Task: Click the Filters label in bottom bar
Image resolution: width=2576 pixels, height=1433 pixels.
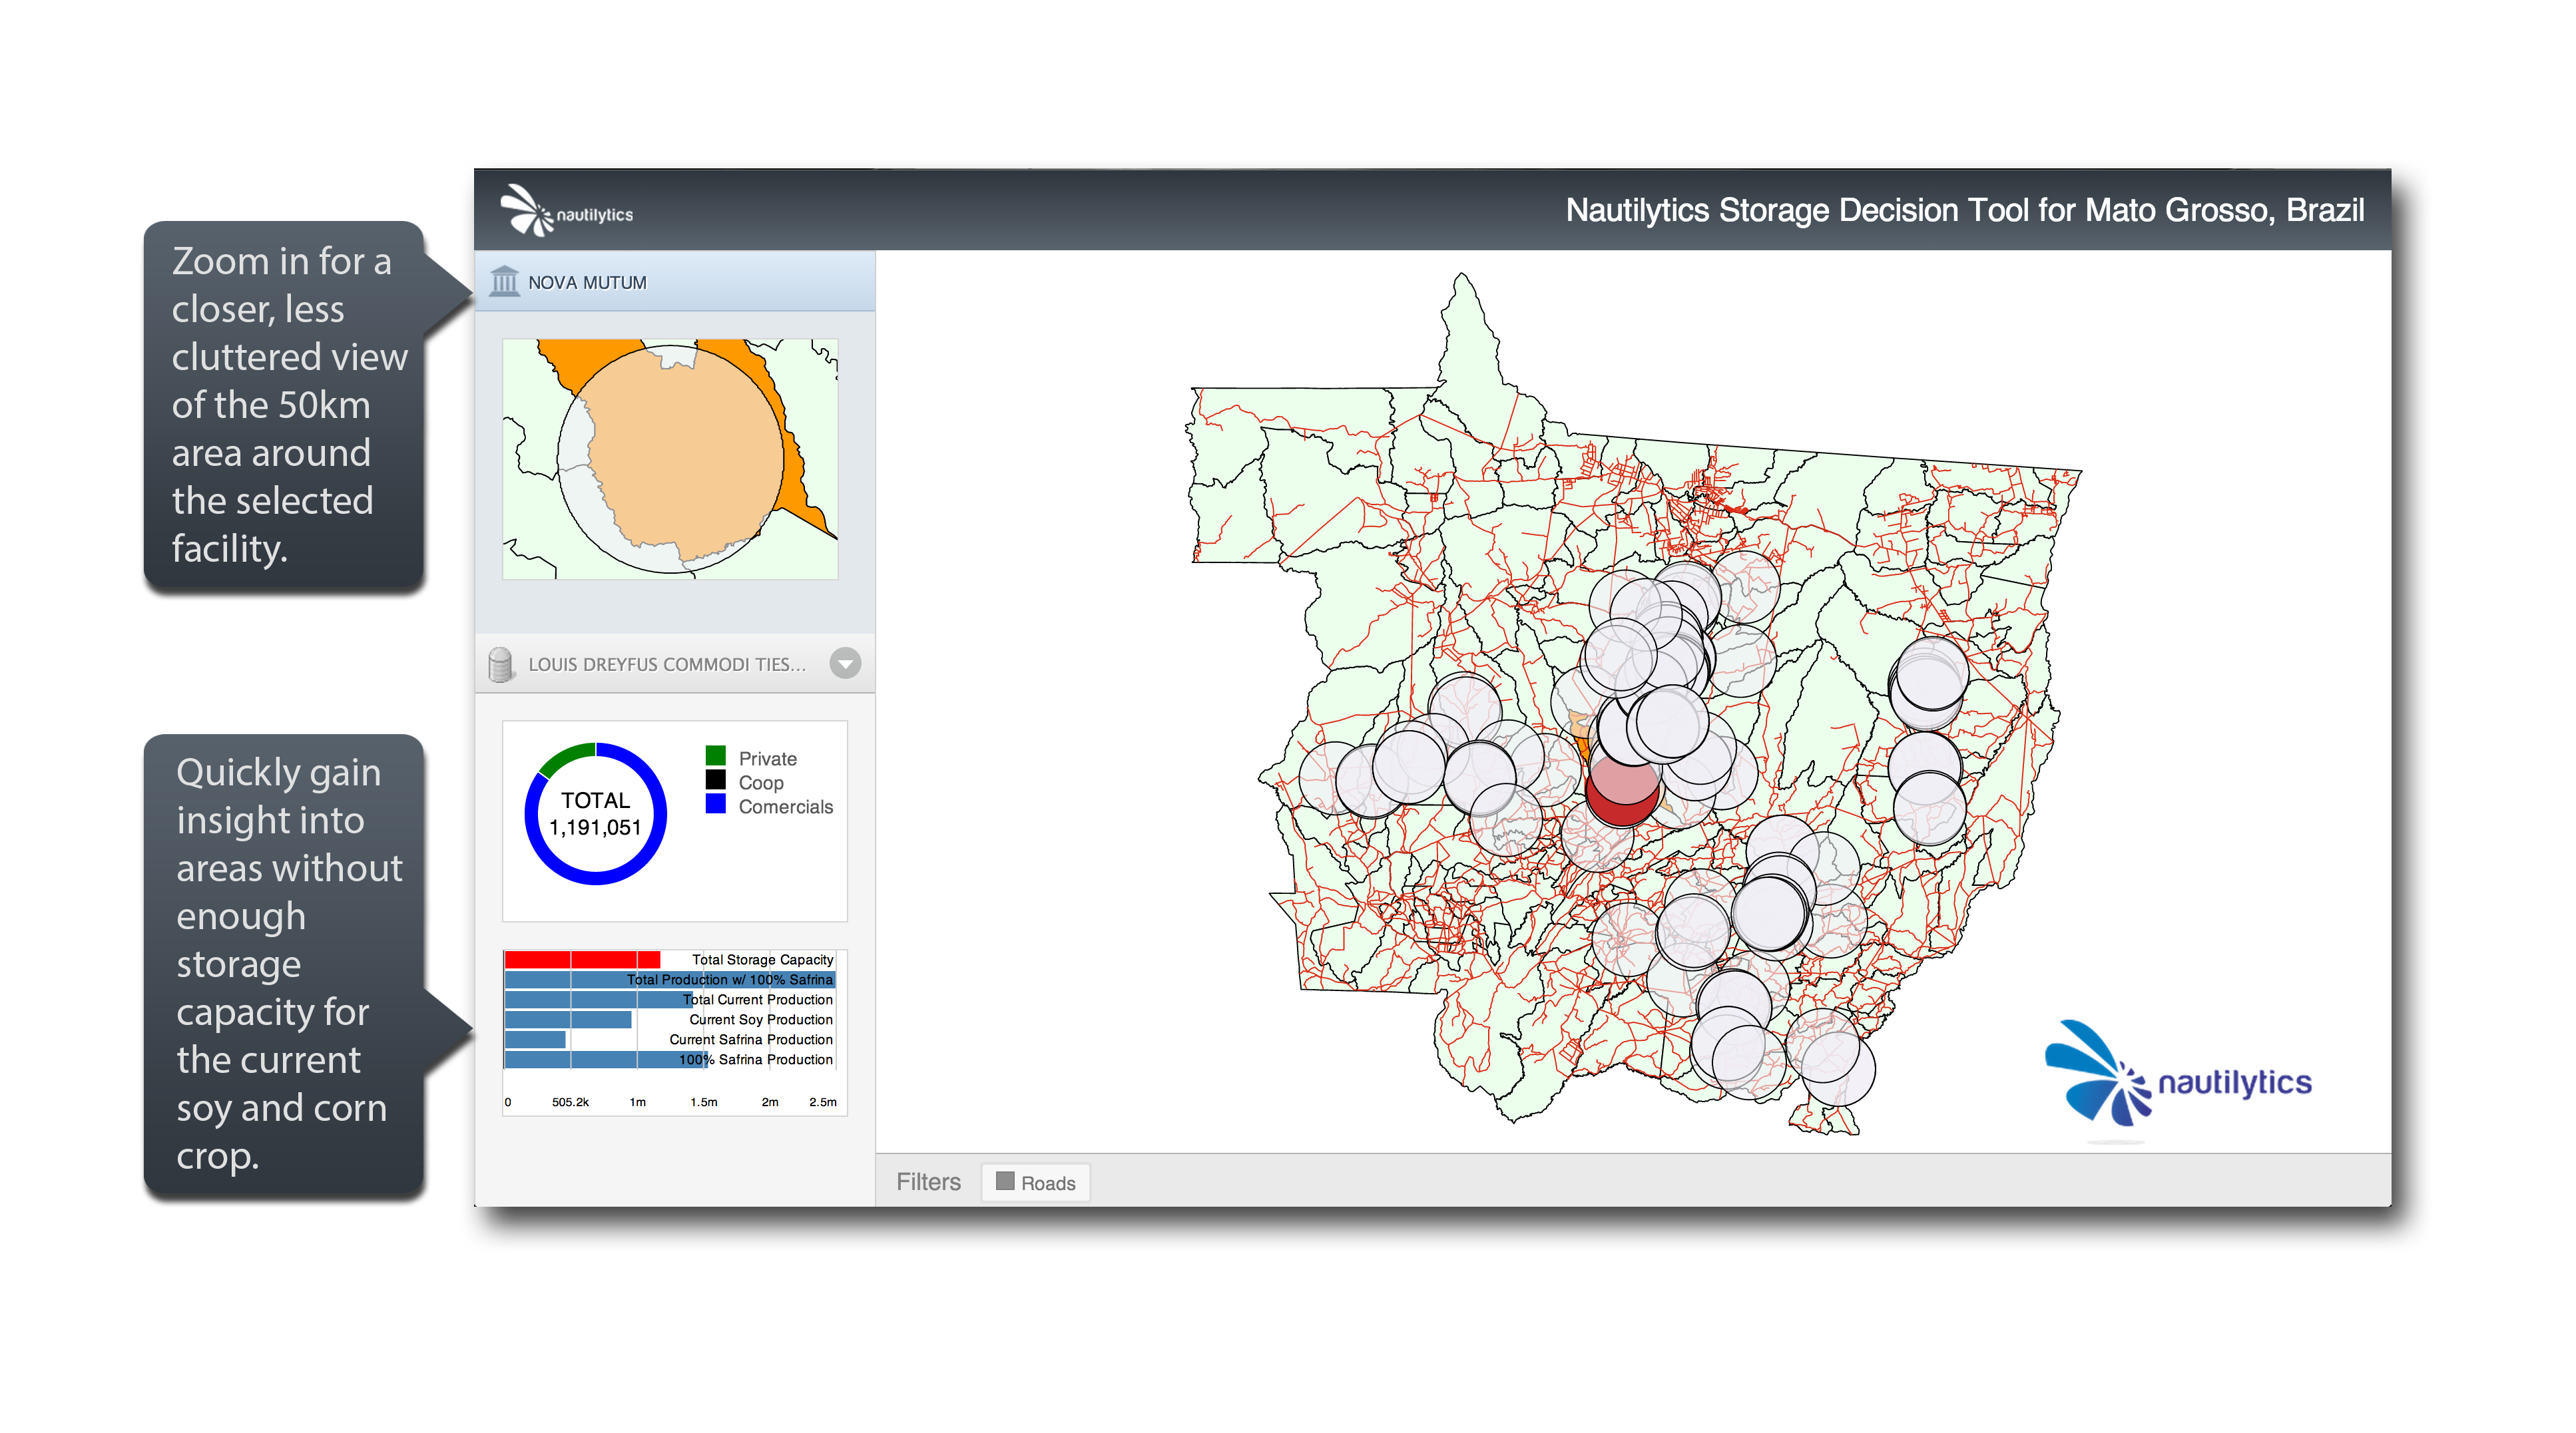Action: [x=928, y=1182]
